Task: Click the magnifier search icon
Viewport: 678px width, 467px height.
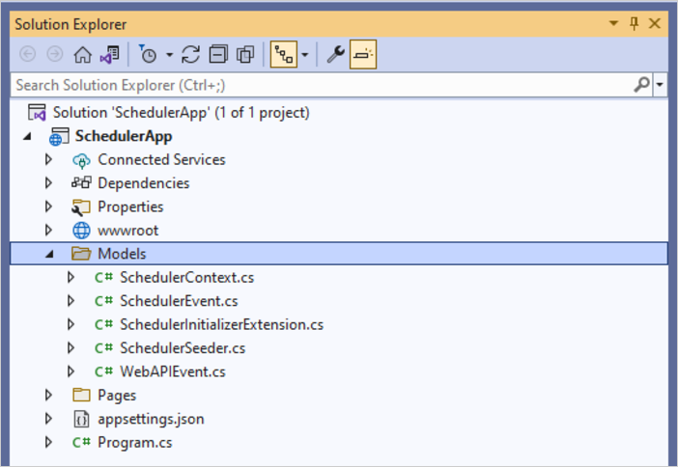Action: tap(641, 85)
